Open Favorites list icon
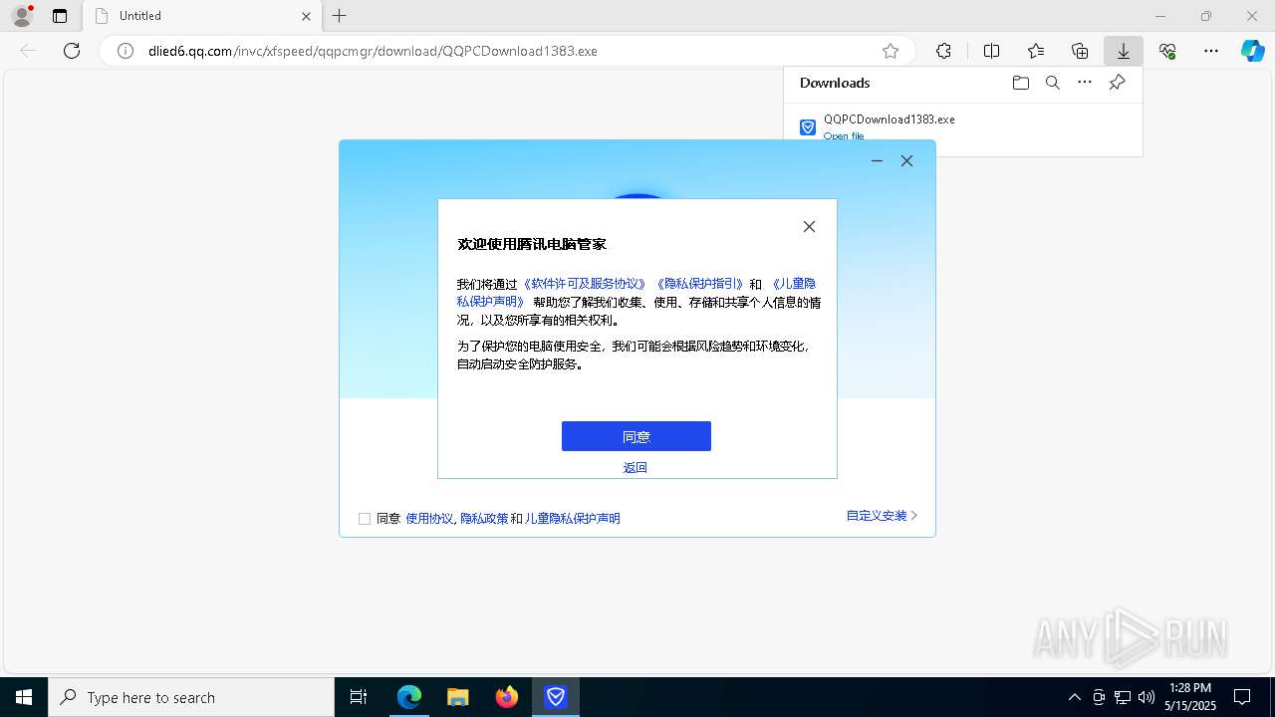The height and width of the screenshot is (717, 1275). pos(1036,51)
